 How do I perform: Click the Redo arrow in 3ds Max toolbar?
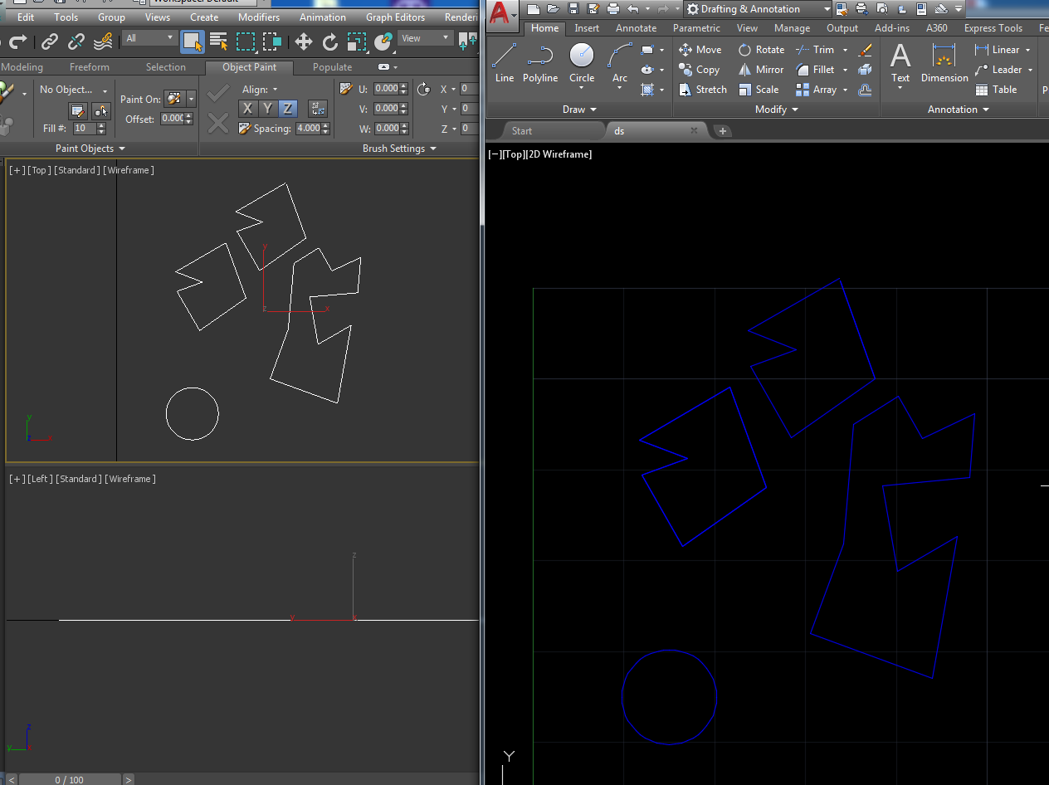[18, 41]
